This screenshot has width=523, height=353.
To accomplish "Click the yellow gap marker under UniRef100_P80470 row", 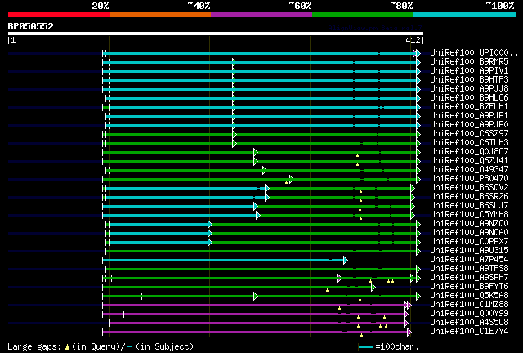I will tap(286, 182).
